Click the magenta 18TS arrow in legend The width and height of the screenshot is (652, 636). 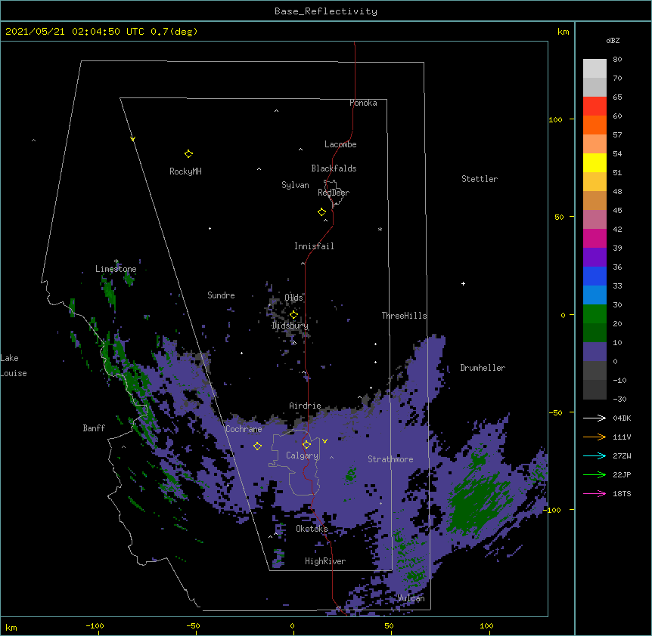tap(595, 493)
